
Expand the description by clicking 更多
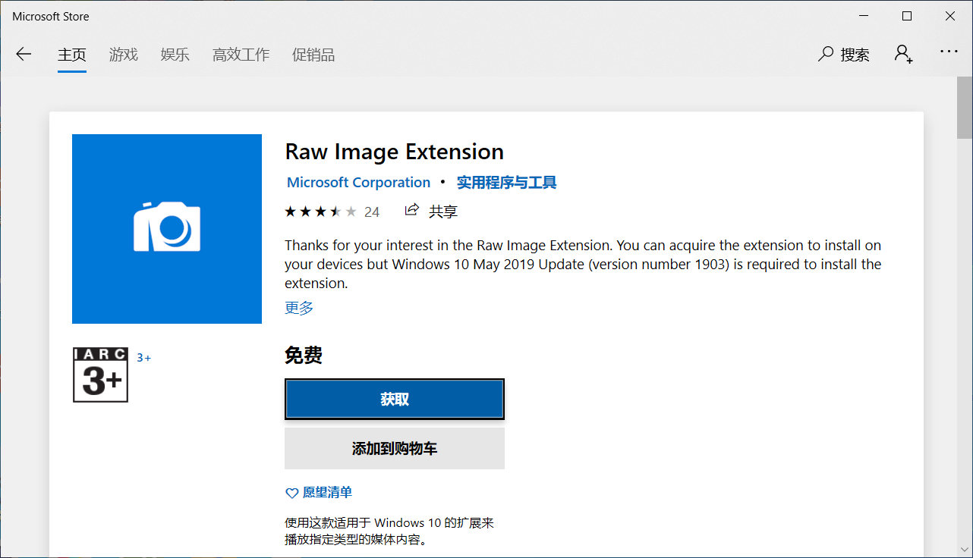pos(298,308)
